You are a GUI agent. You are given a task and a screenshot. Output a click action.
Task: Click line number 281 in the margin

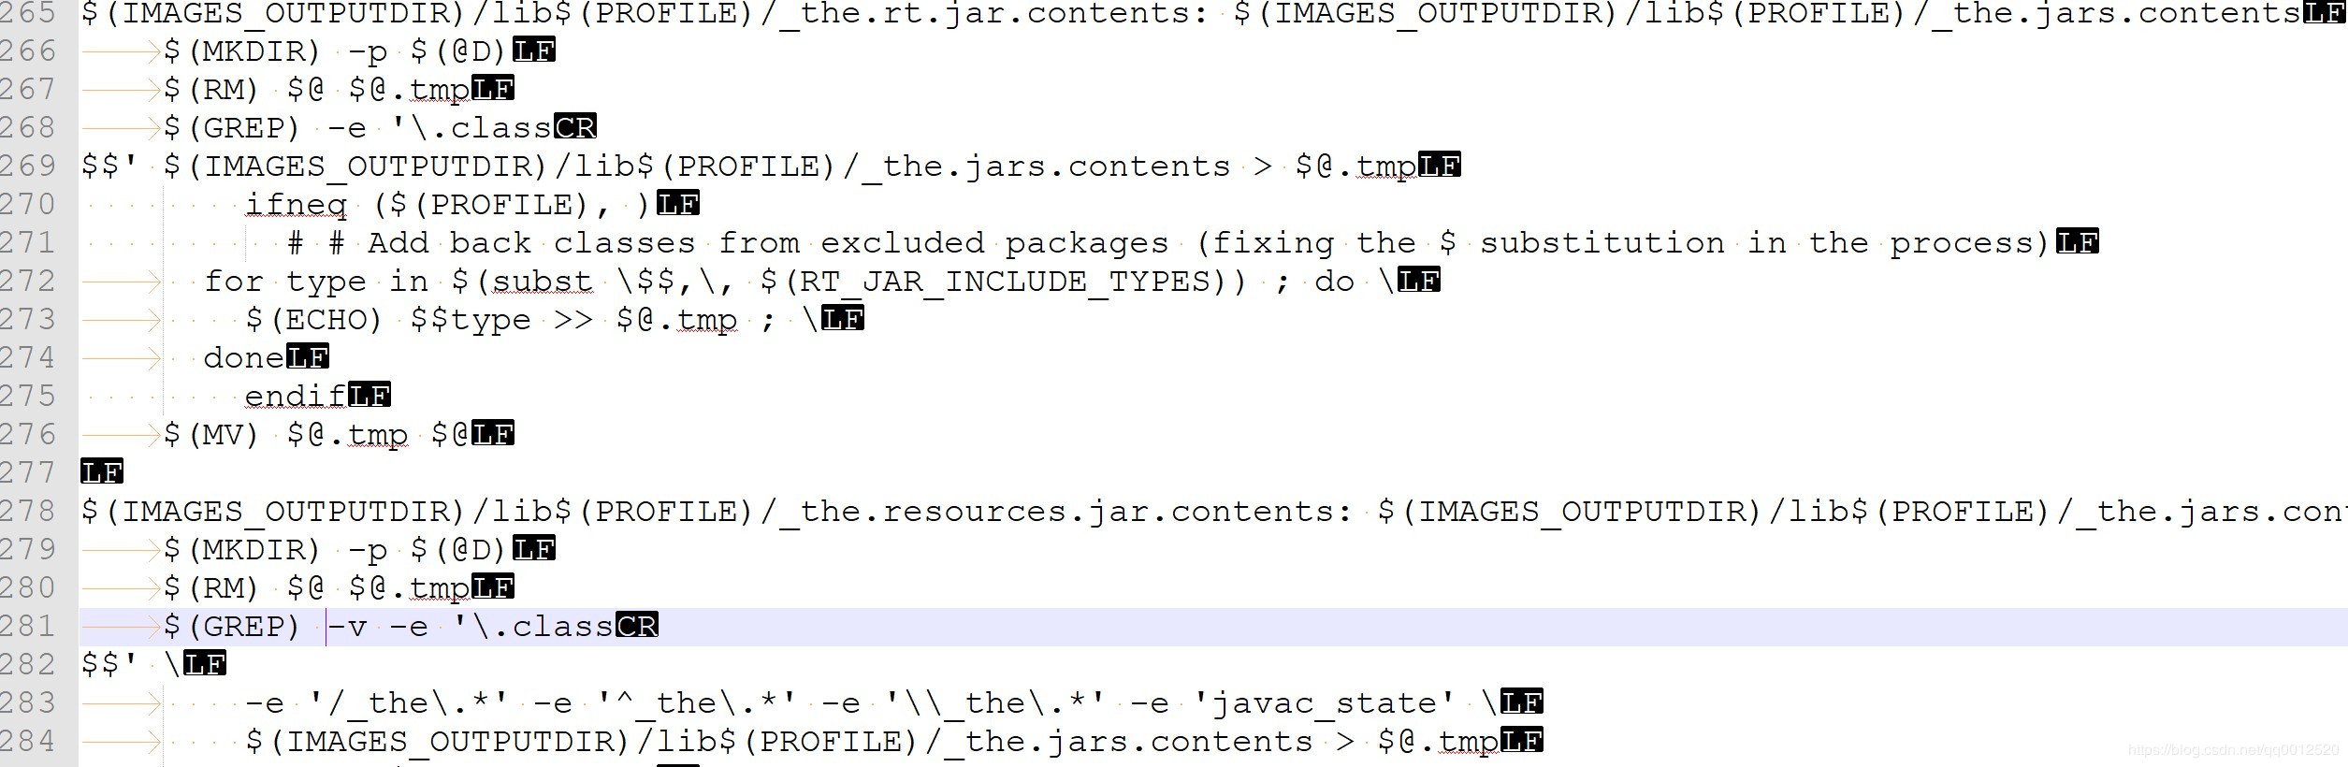click(x=28, y=626)
